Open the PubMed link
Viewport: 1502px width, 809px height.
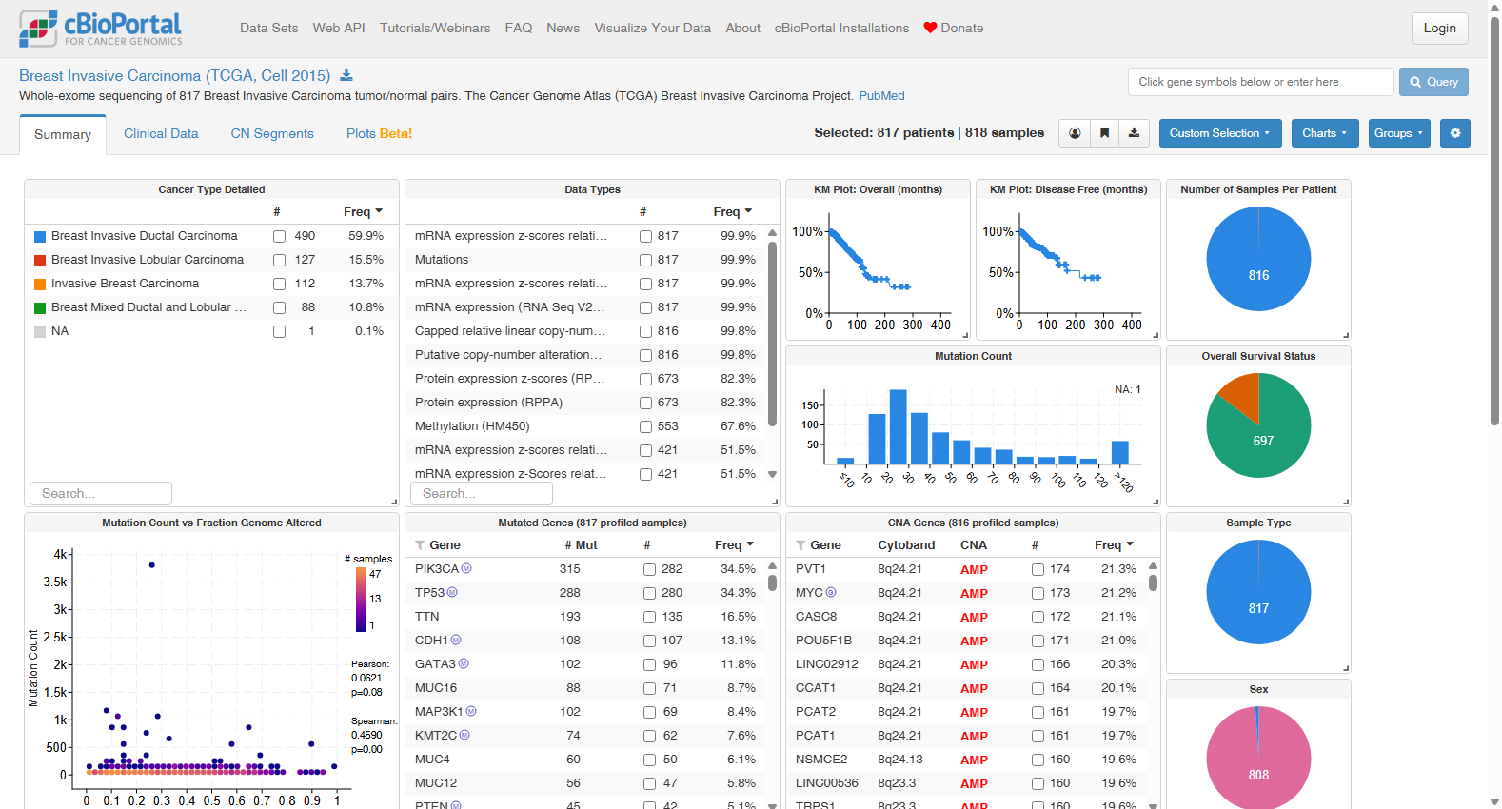pos(882,96)
